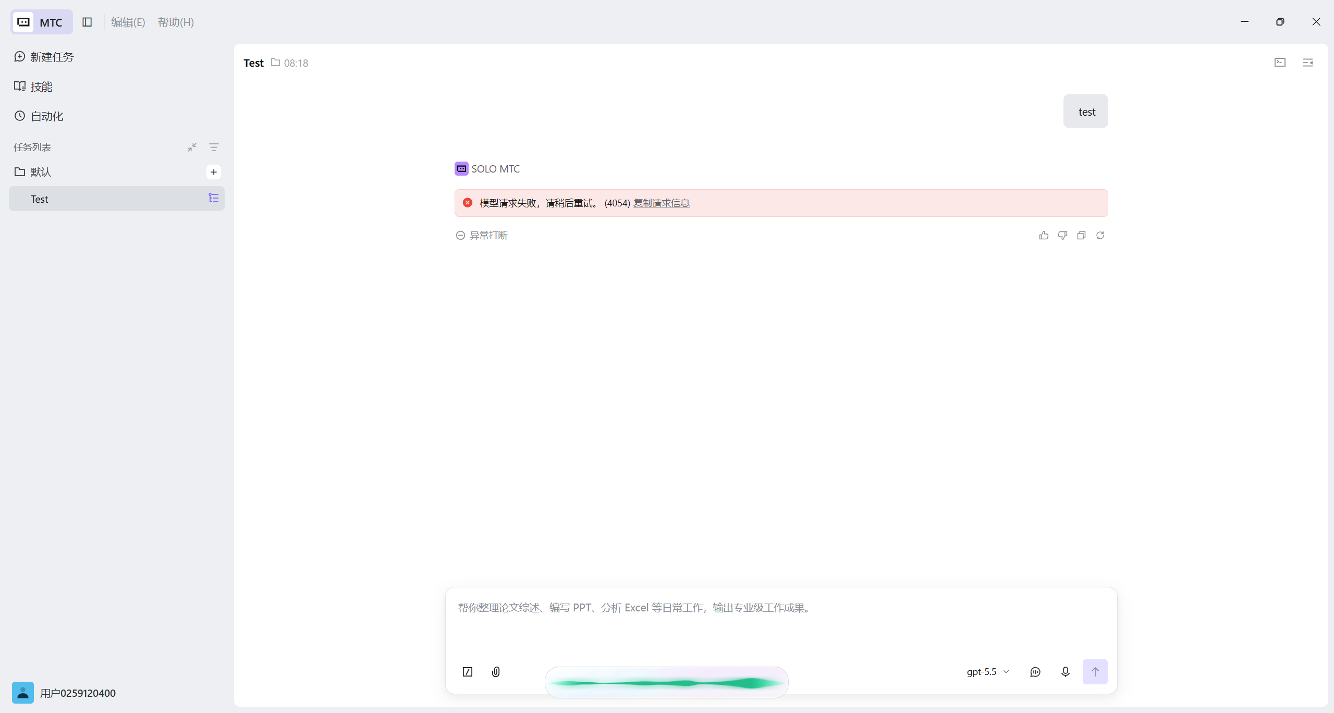Open the checklist icon on the Test row

(x=214, y=198)
